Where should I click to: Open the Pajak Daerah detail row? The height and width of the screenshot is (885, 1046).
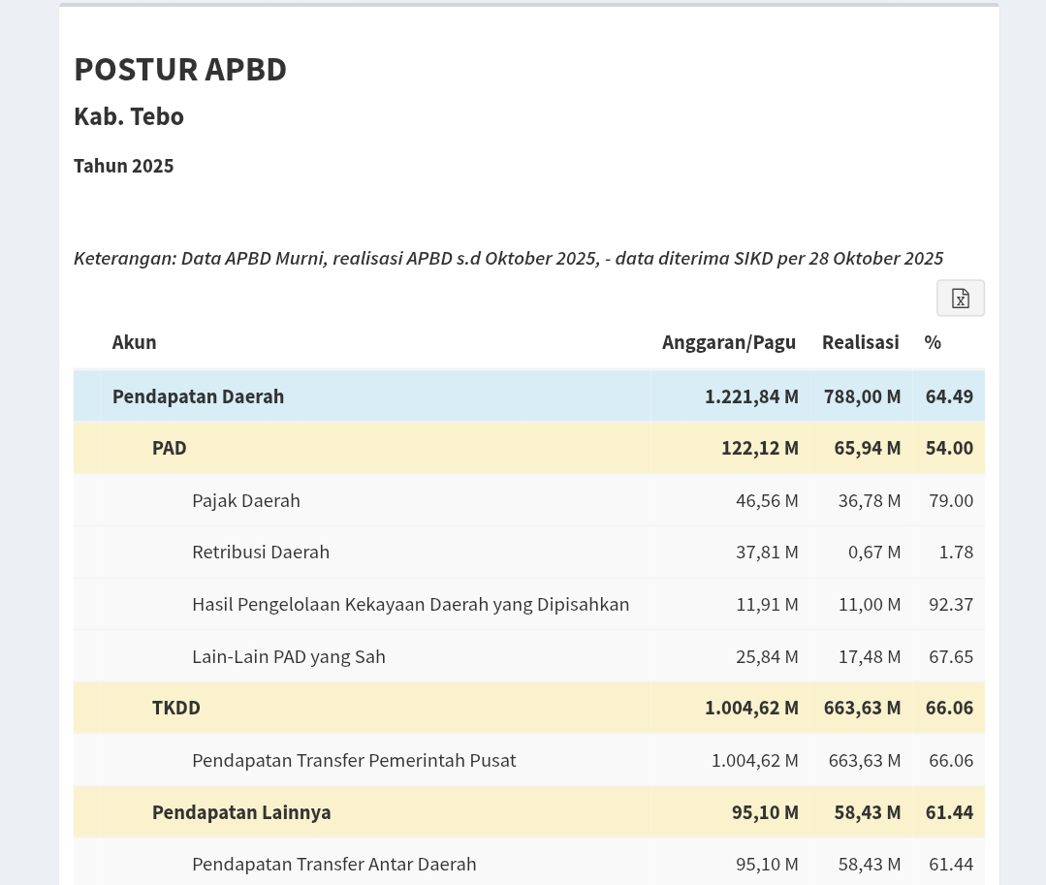(x=245, y=499)
